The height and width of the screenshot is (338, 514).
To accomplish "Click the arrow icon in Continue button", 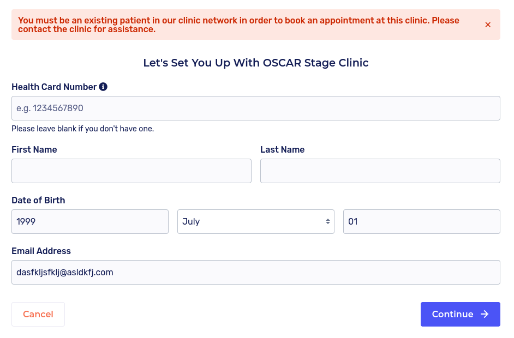I will click(485, 314).
